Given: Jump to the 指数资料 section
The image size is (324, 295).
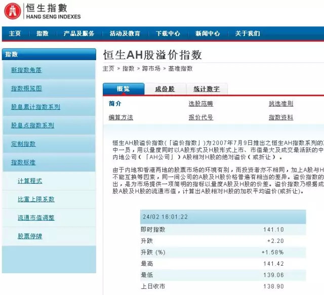Looking at the screenshot, I should tap(281, 117).
